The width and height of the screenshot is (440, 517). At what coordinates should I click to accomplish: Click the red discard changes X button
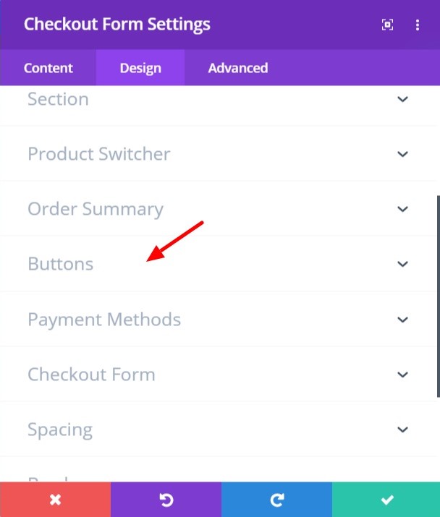point(55,500)
